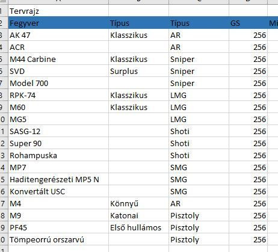Click the PF45 cell
Screen dimensions: 278x252
click(x=58, y=227)
